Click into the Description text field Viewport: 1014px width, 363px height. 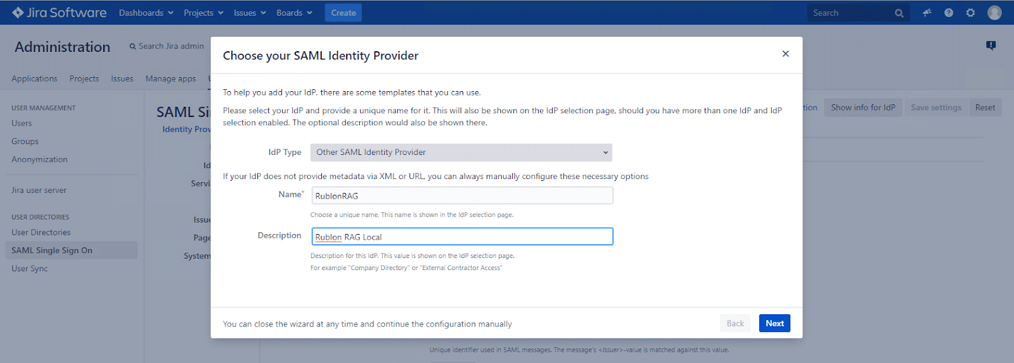462,237
